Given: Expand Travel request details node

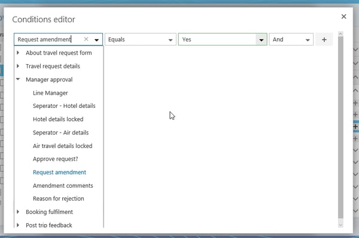Looking at the screenshot, I should [18, 66].
